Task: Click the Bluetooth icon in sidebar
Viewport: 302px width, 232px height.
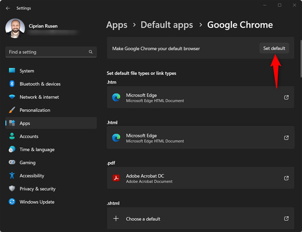Action: click(12, 84)
